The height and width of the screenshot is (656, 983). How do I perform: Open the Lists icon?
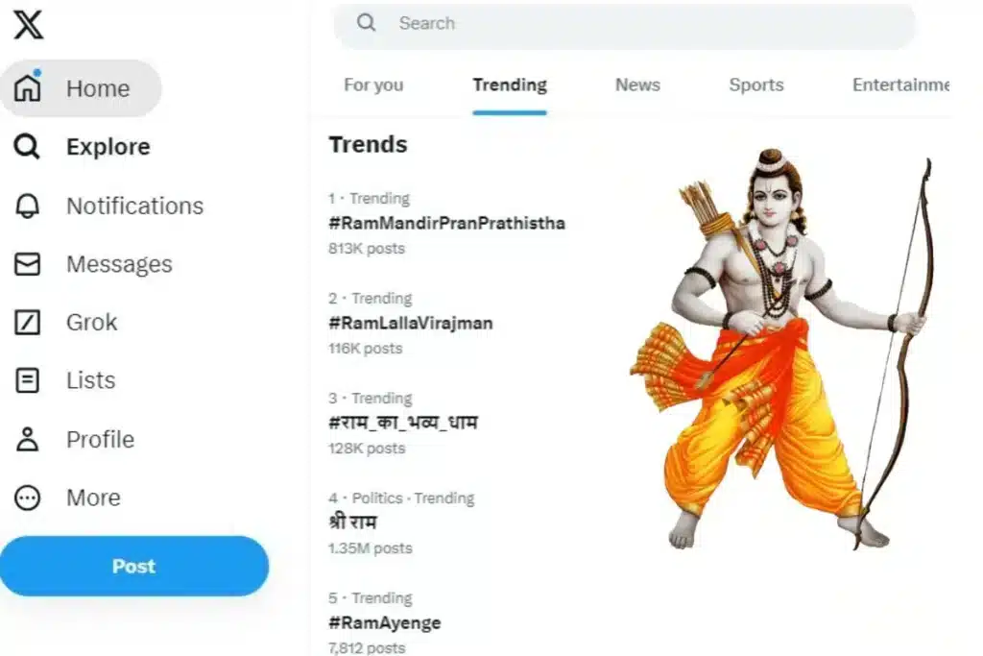click(x=29, y=381)
